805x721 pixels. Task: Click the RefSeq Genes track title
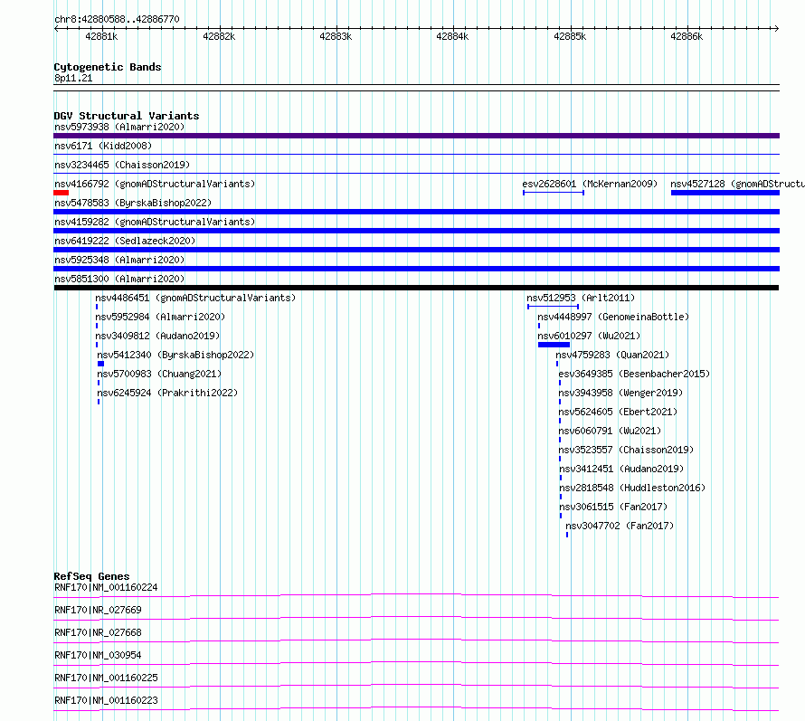click(92, 576)
